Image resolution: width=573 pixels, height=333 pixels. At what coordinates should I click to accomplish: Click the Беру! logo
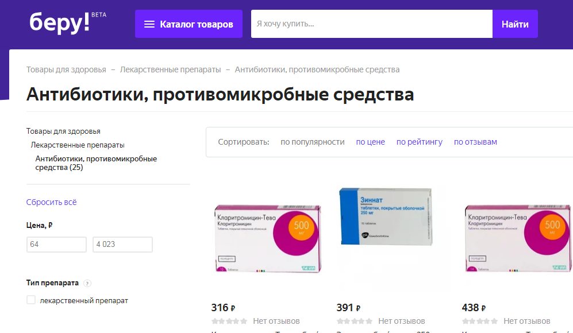(60, 23)
